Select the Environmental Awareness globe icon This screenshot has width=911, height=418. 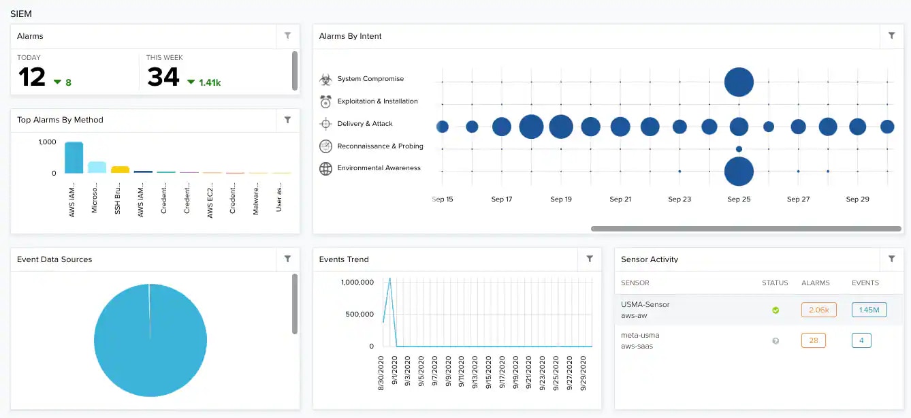(x=325, y=169)
